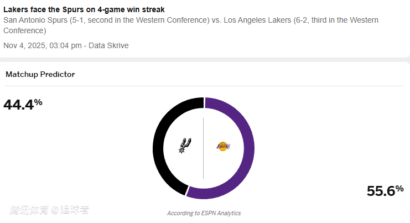
Task: Click the dotted line under Matchup Predictor
Action: [x=205, y=86]
